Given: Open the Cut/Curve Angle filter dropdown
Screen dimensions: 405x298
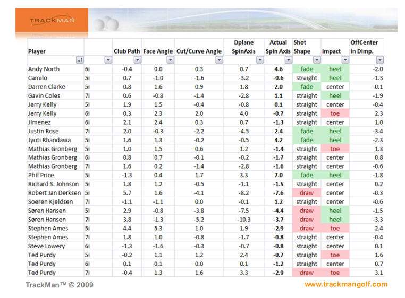Looking at the screenshot, I should (218, 60).
